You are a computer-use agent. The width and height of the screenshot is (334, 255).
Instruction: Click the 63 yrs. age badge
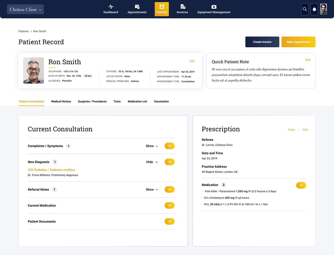(88, 76)
